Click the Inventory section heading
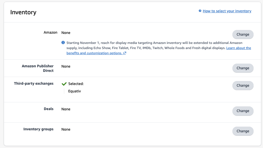This screenshot has width=263, height=148. pyautogui.click(x=23, y=12)
